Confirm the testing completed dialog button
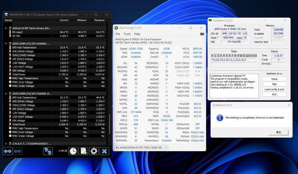298x174 pixels. (x=278, y=132)
